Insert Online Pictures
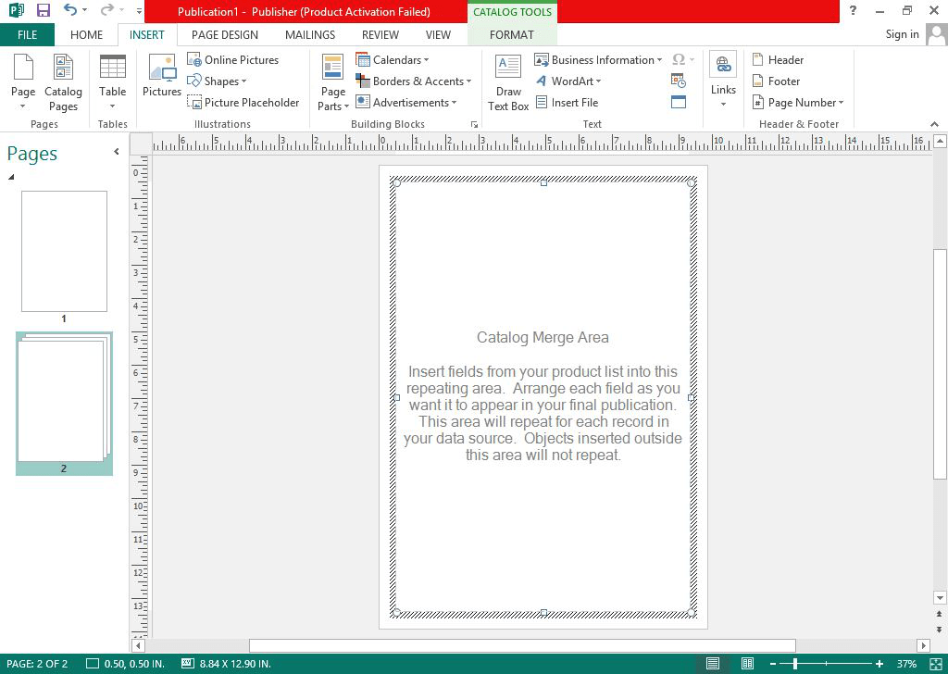 pos(233,59)
